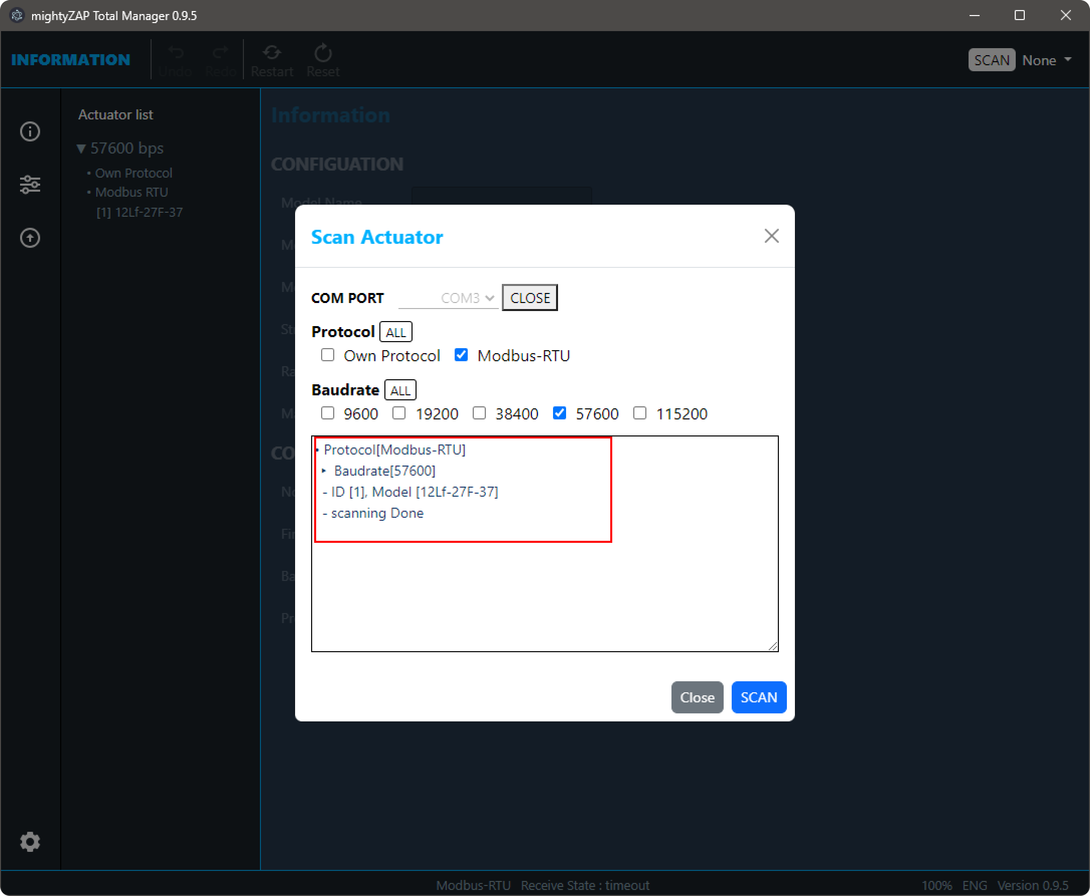Close the Scan Actuator dialog with X
The width and height of the screenshot is (1090, 896).
pos(771,236)
